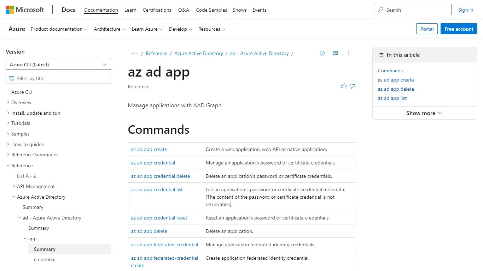Screen dimensions: 483x271
Task: Expand the Samples tree node
Action: point(8,134)
